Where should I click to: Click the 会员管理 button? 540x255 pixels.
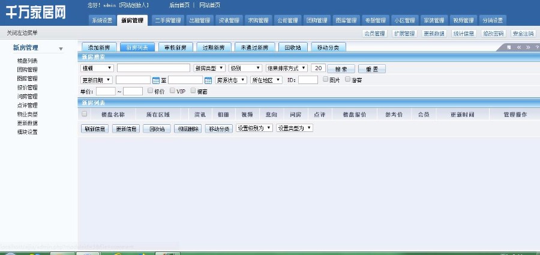[374, 34]
